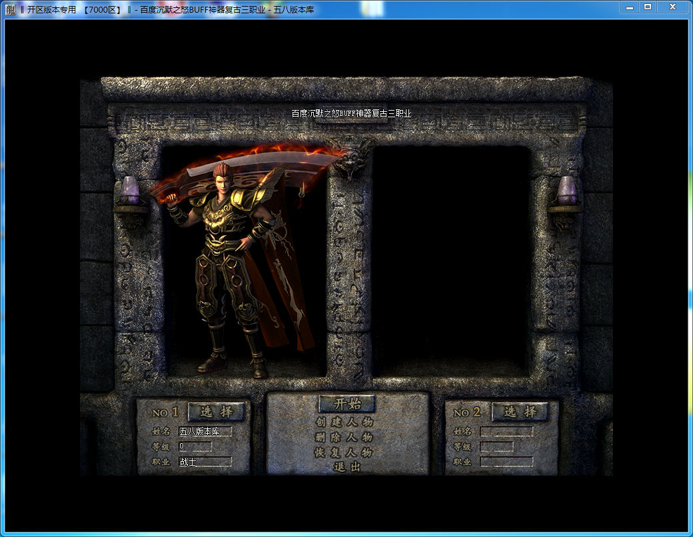Select the warrior character in left alcove
This screenshot has height=537, width=693.
point(235,265)
